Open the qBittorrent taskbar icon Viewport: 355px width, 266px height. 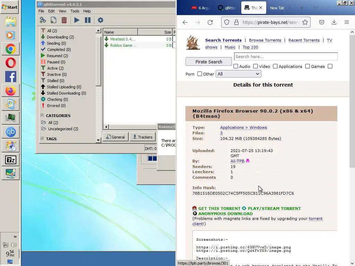pos(11,132)
